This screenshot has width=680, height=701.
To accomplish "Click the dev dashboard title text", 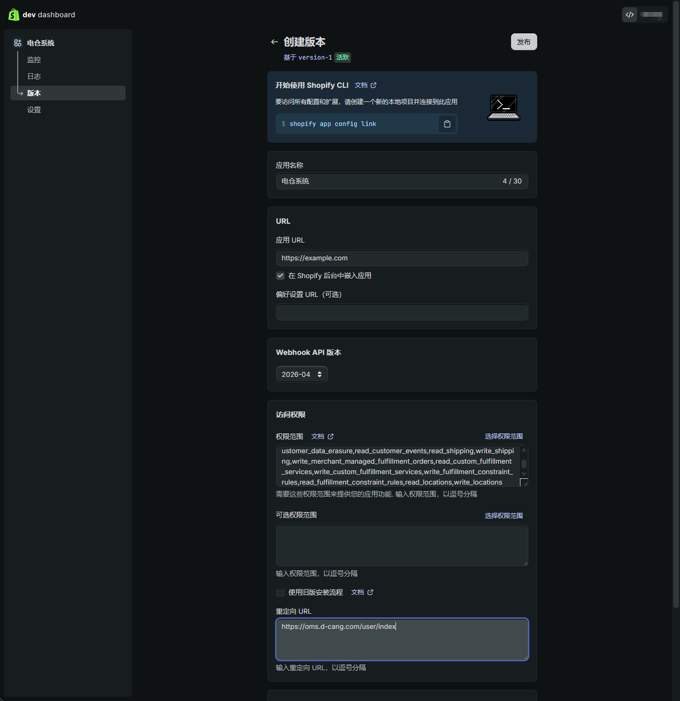I will (49, 15).
